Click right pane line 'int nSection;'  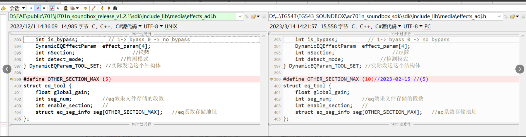[315, 53]
